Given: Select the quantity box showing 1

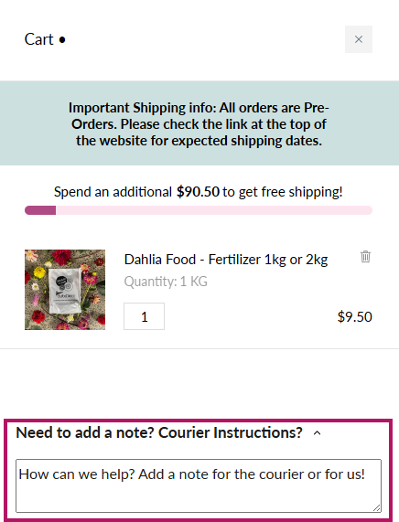Looking at the screenshot, I should click(x=144, y=316).
